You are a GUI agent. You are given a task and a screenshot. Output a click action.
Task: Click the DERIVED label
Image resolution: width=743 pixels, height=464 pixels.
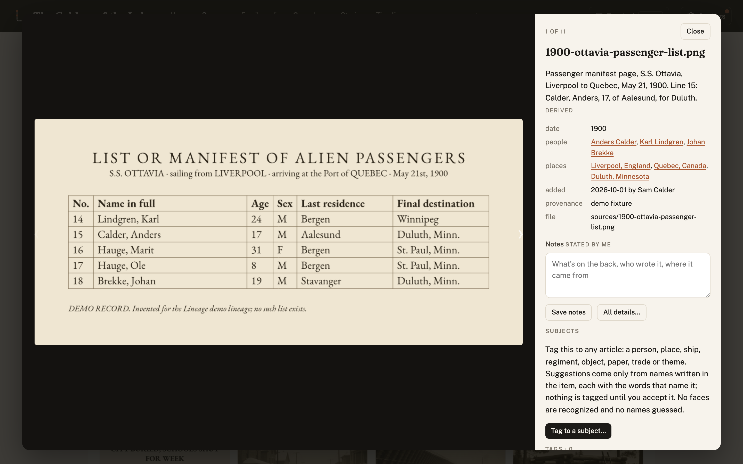coord(559,111)
